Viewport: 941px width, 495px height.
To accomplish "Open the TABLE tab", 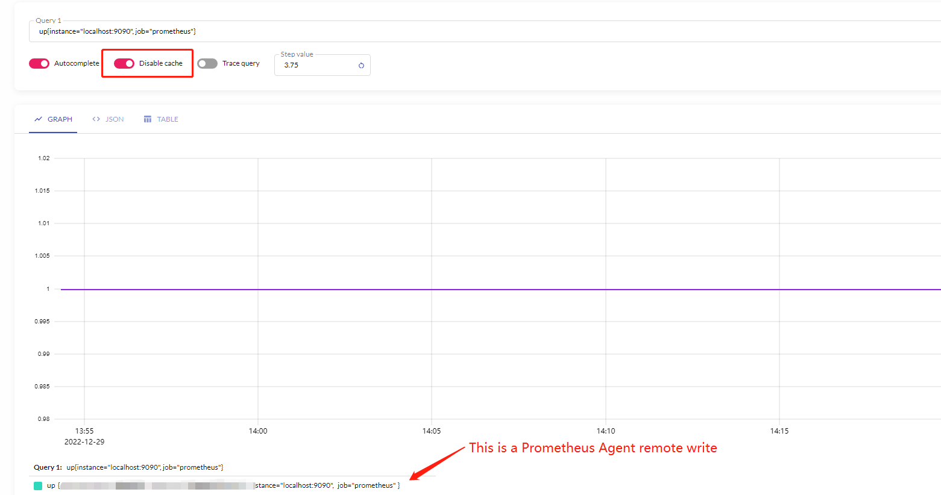I will [x=166, y=119].
